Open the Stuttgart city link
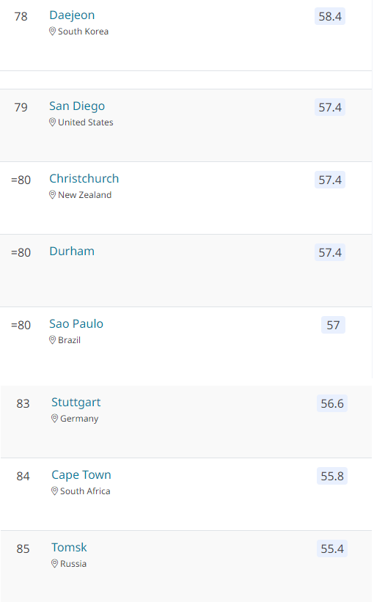374x602 pixels. click(x=76, y=403)
